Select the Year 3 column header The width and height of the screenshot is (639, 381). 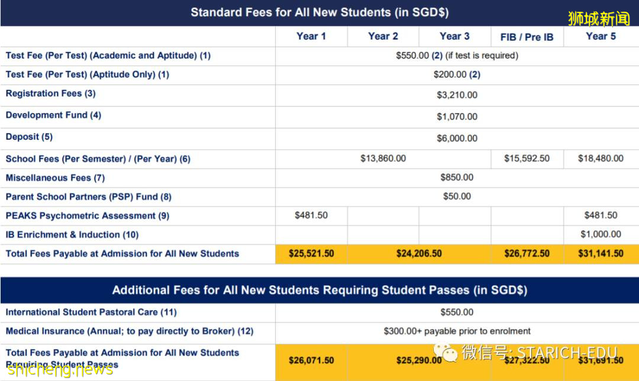(x=454, y=36)
